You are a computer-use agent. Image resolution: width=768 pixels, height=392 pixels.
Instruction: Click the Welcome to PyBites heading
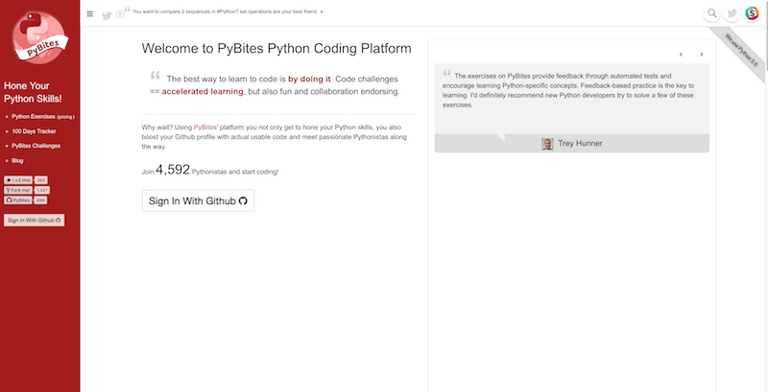pyautogui.click(x=276, y=49)
